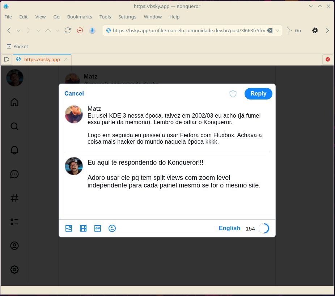Open the View menu
Screen dimensions: 335x296
point(41,17)
